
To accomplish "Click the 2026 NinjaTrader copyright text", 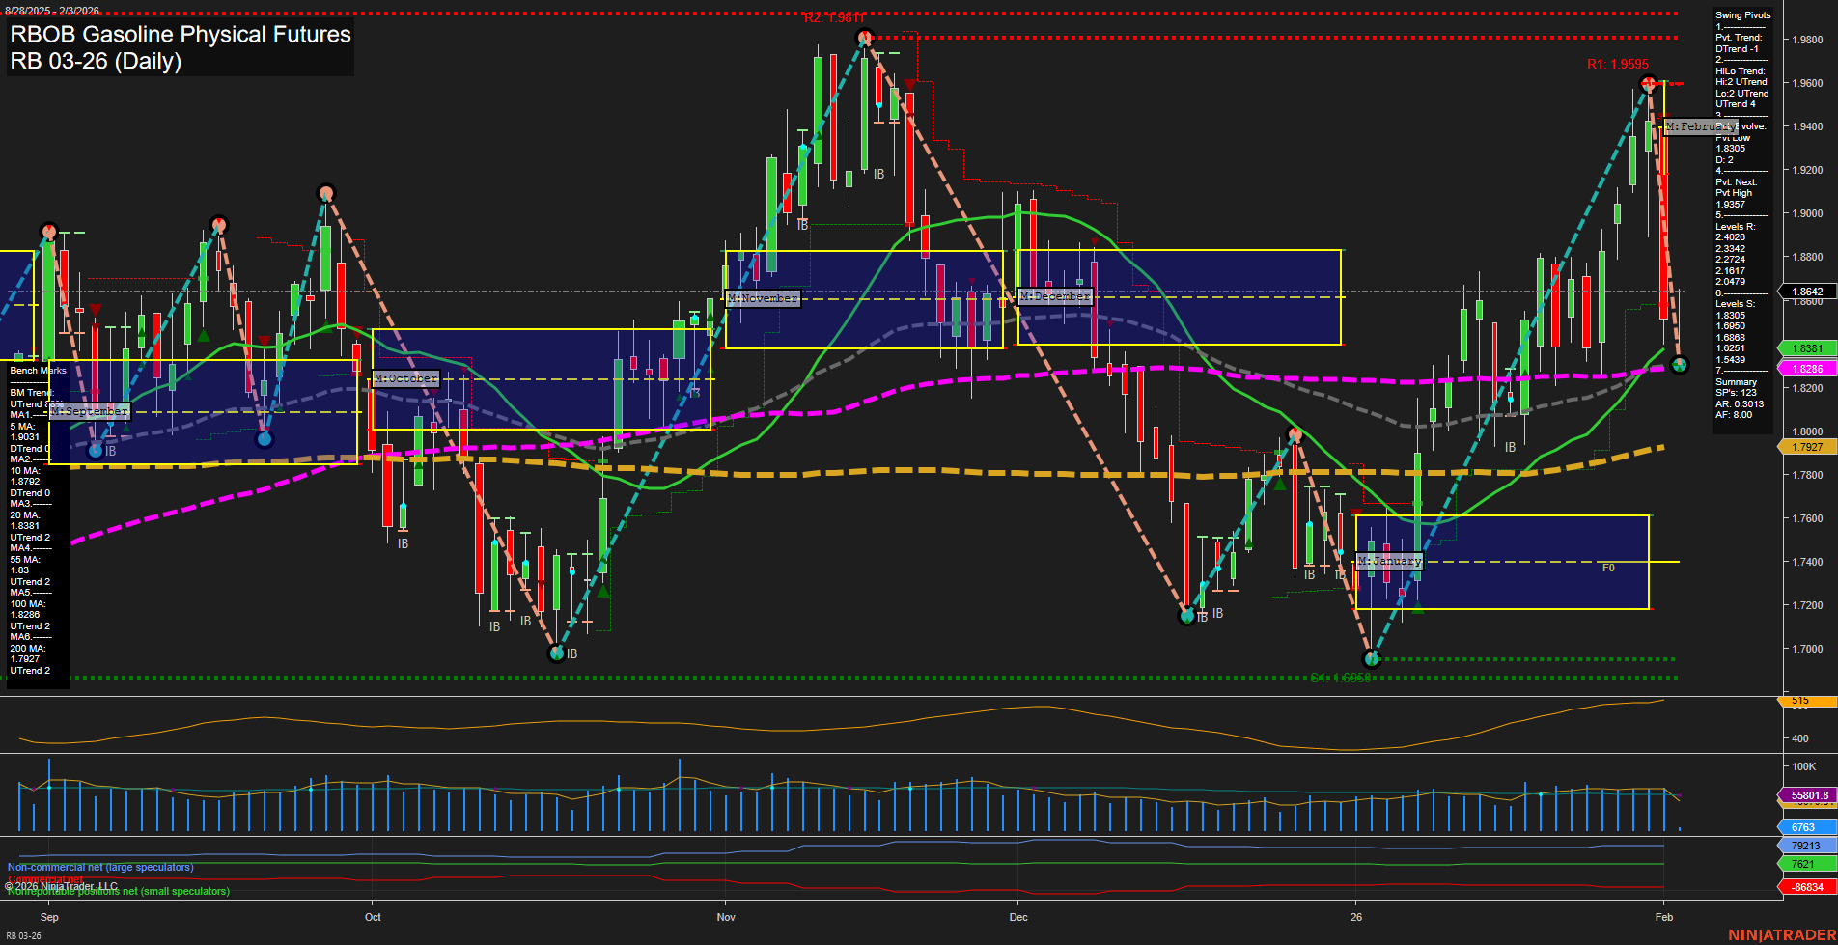I will 61,885.
